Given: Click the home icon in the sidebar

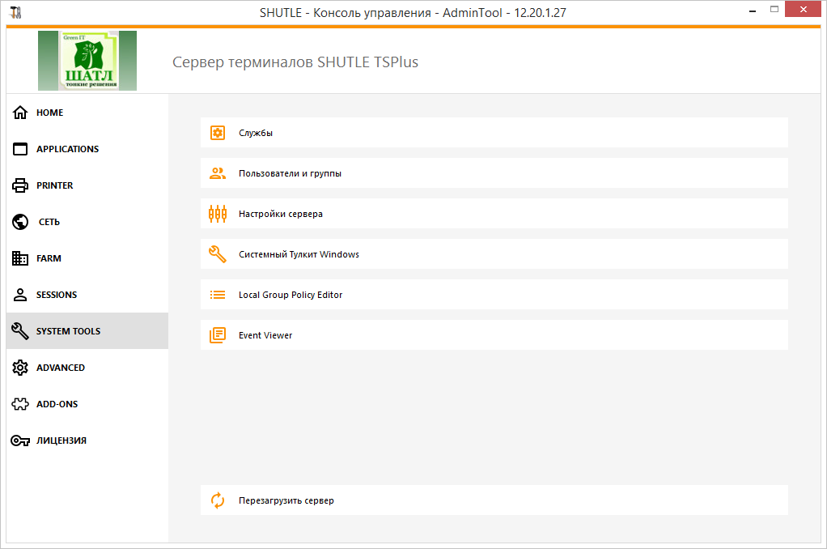Looking at the screenshot, I should point(19,112).
